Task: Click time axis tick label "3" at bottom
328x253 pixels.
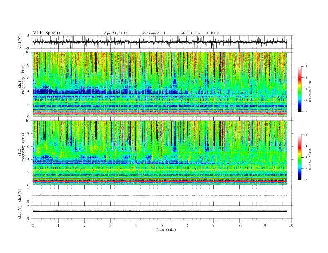Action: pos(110,225)
